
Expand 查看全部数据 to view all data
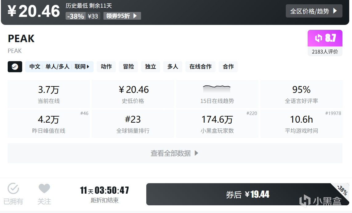click(175, 153)
